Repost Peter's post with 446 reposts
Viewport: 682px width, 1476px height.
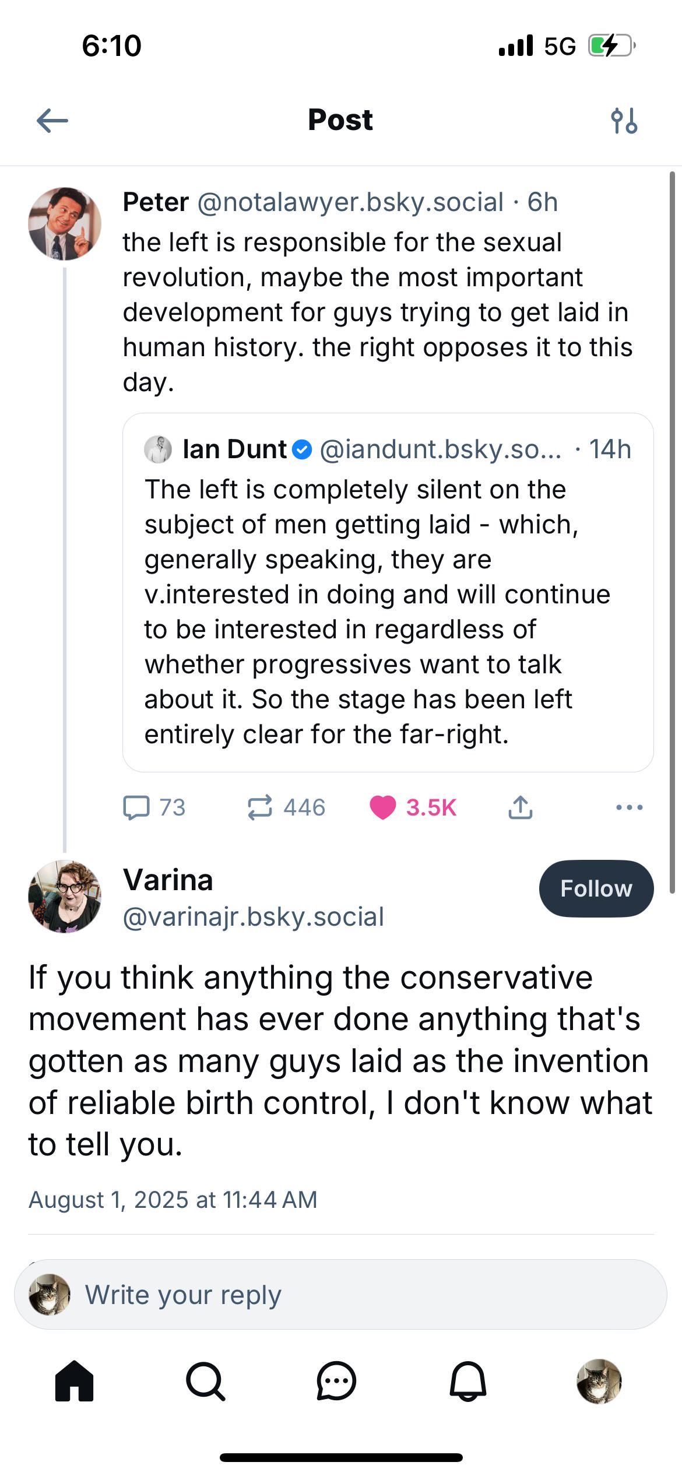pos(286,808)
